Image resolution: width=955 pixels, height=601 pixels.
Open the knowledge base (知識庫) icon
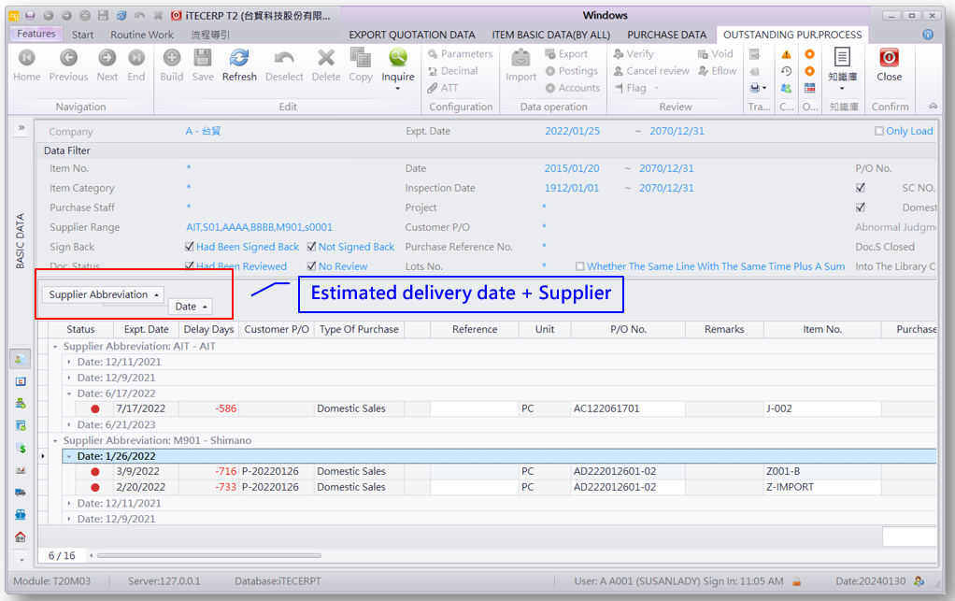(x=842, y=59)
